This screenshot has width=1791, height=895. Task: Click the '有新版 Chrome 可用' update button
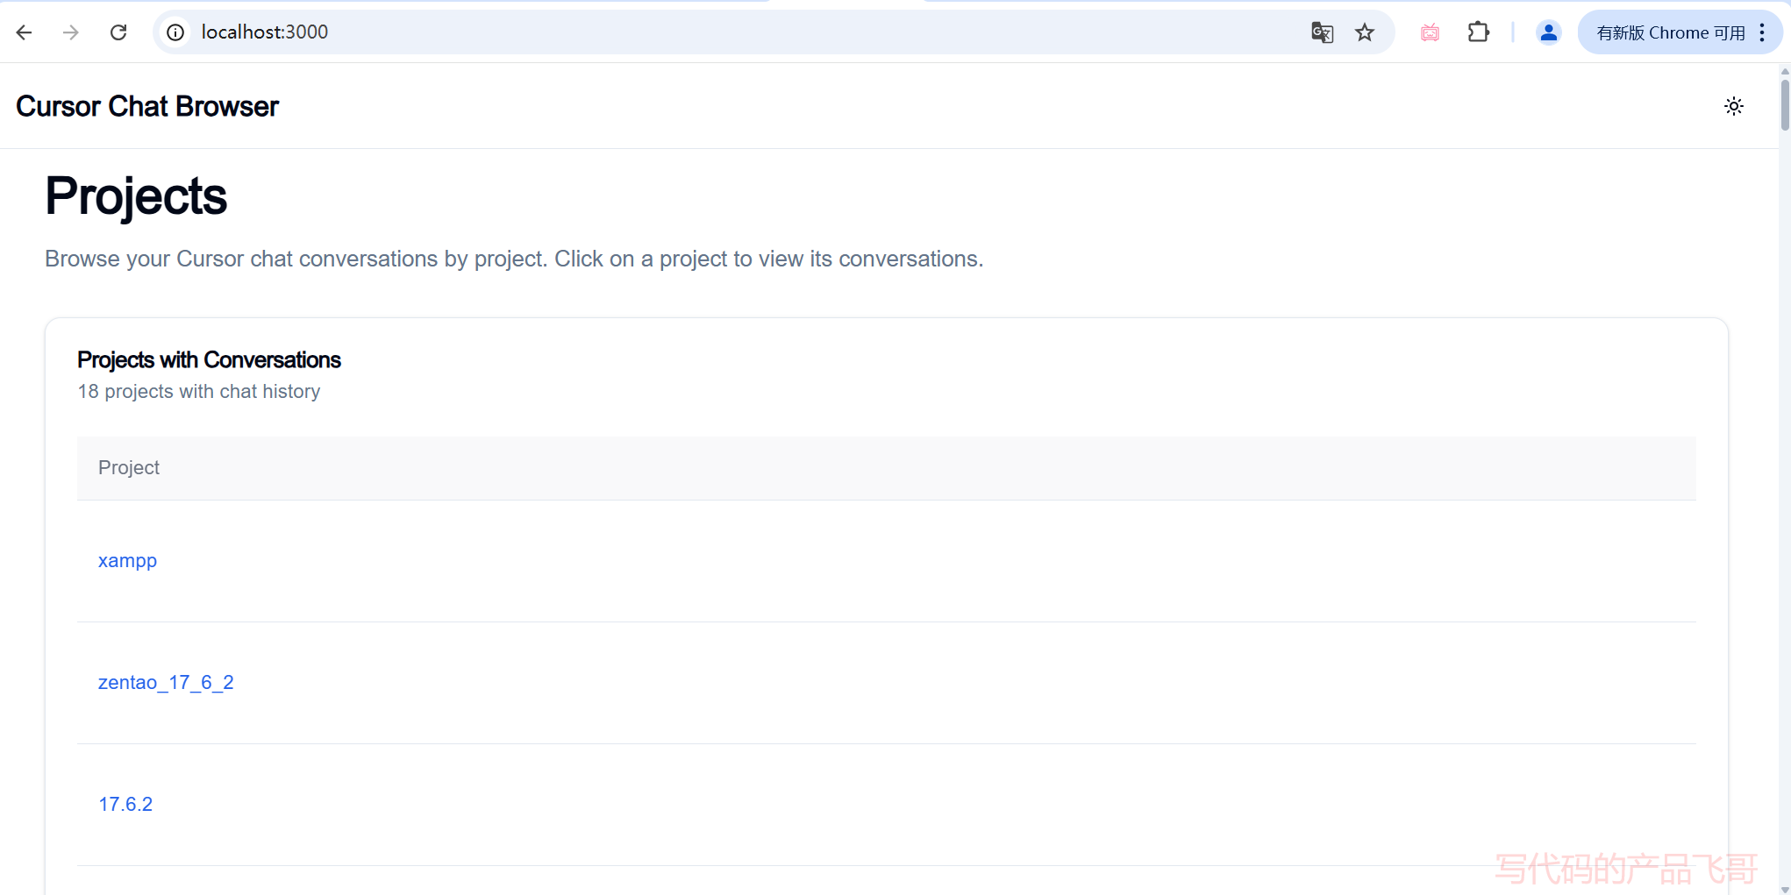click(x=1670, y=32)
